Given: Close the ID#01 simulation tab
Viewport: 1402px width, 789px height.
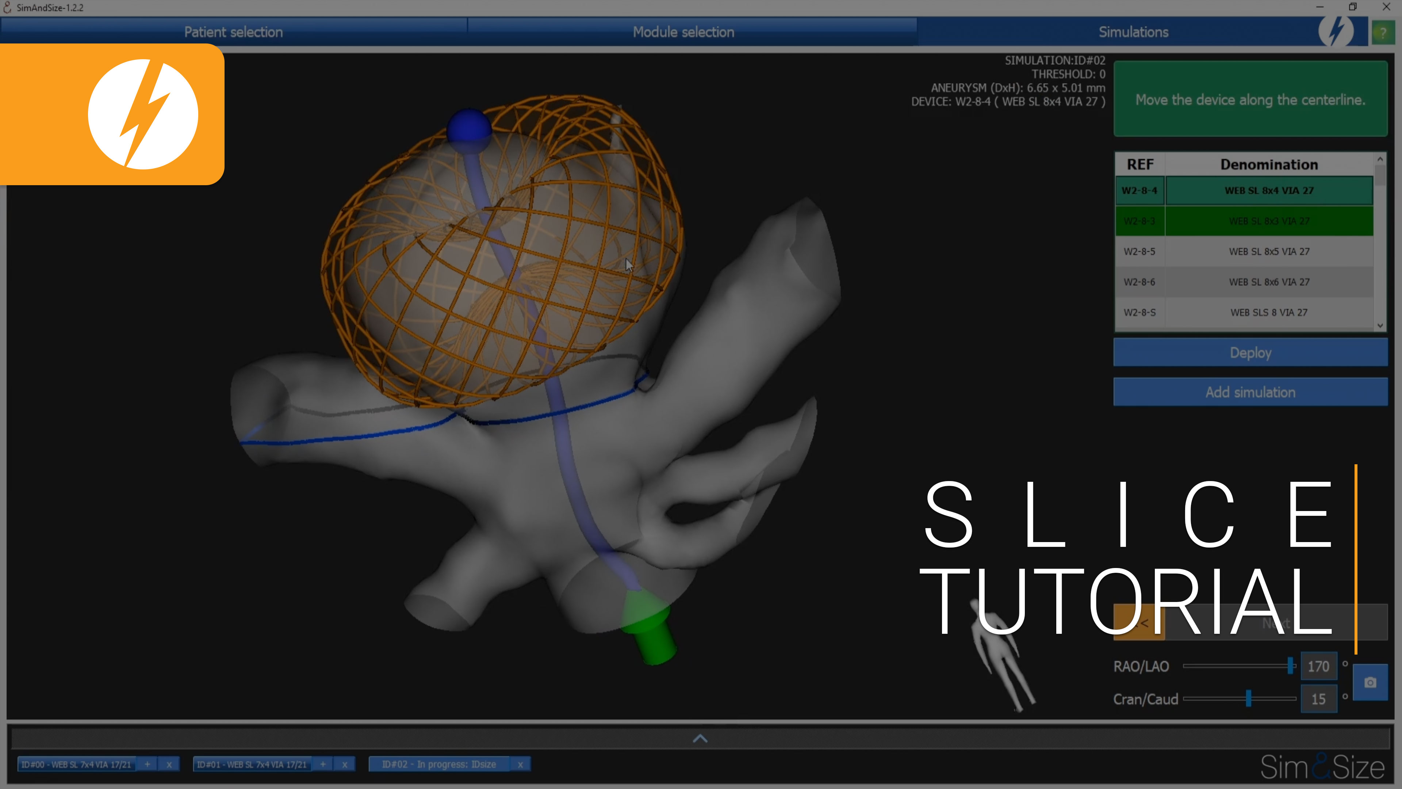Looking at the screenshot, I should pos(345,765).
